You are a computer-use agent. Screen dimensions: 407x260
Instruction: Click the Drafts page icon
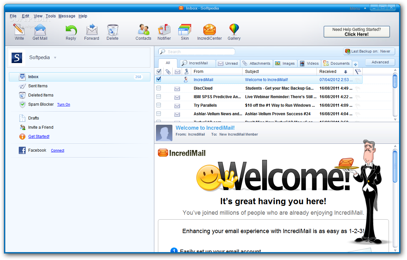[22, 118]
